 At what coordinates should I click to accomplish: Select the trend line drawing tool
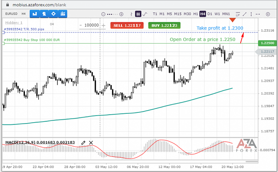click(245, 14)
